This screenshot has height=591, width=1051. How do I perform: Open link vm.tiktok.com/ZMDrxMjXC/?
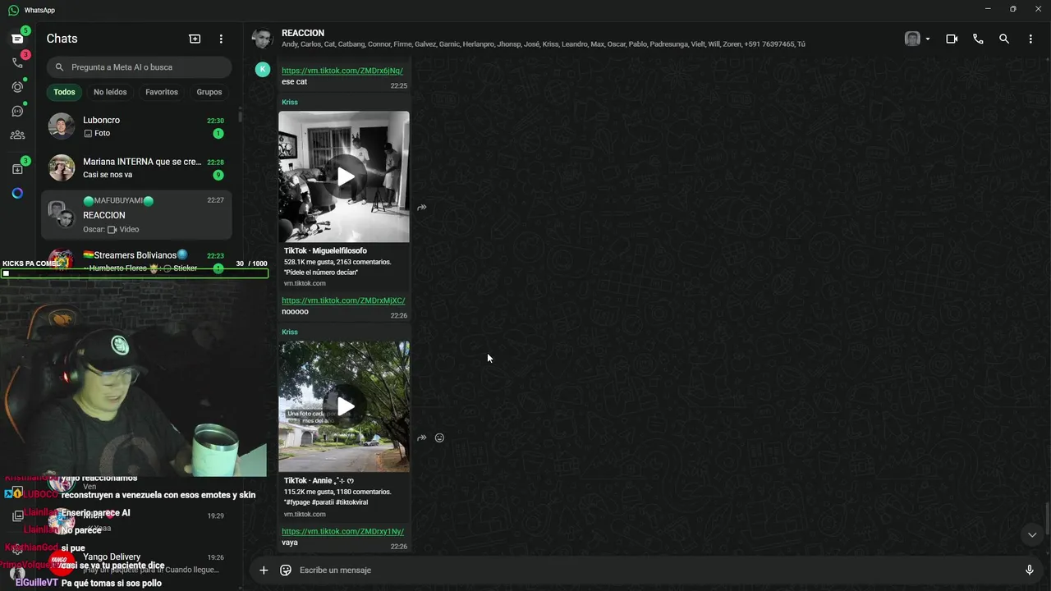(343, 300)
